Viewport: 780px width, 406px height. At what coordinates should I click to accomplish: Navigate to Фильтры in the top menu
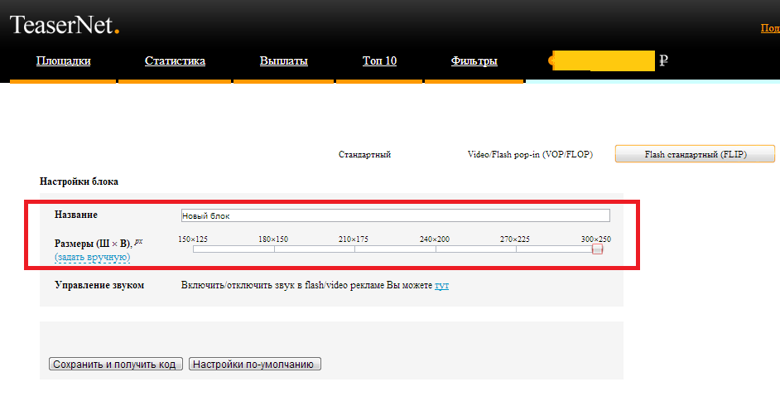[x=474, y=60]
